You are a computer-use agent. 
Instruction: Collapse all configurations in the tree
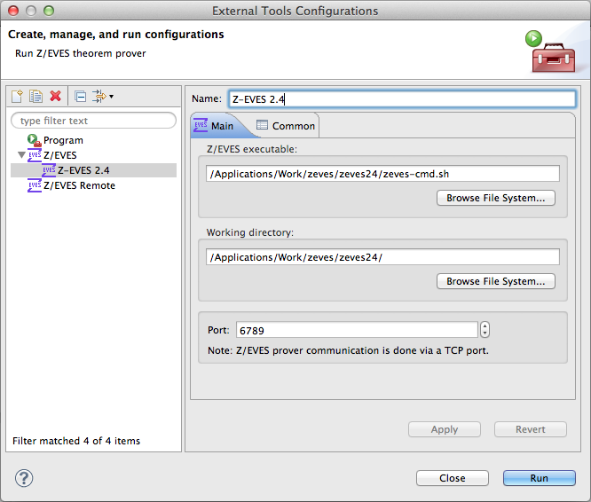(80, 96)
